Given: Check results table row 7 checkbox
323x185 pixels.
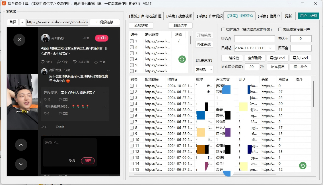Looking at the screenshot, I should click(132, 122).
